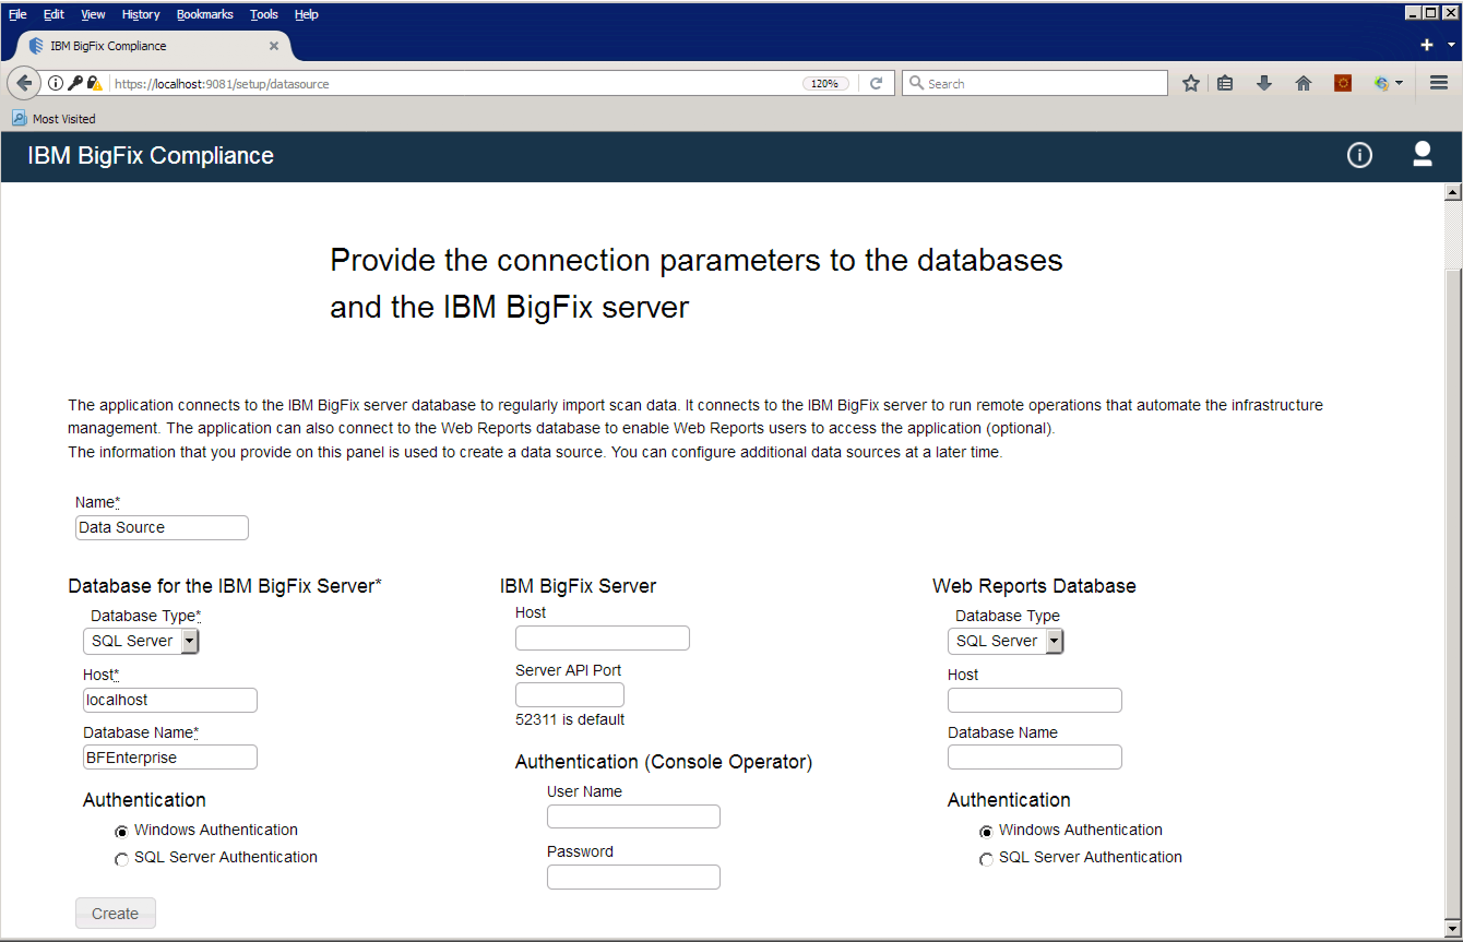Screen dimensions: 1463x942
Task: Open the Bookmarks menu
Action: (204, 14)
